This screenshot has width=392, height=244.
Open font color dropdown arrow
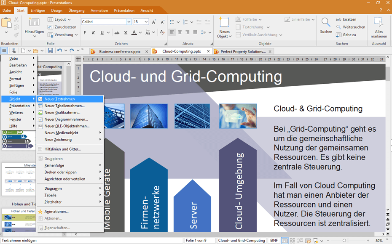tap(140, 33)
